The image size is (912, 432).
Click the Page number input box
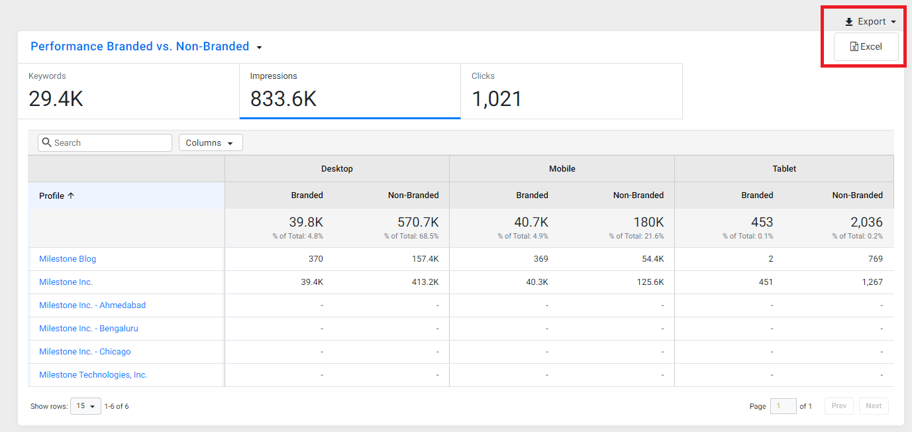pyautogui.click(x=783, y=406)
